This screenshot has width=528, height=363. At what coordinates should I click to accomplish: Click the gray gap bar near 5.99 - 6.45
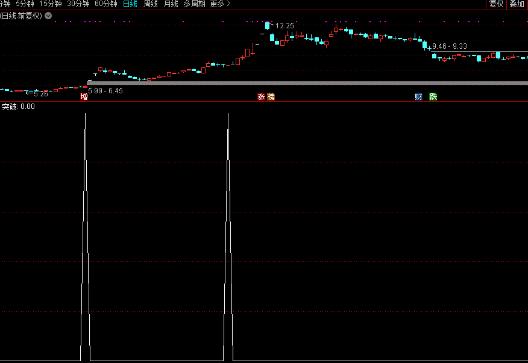point(301,82)
